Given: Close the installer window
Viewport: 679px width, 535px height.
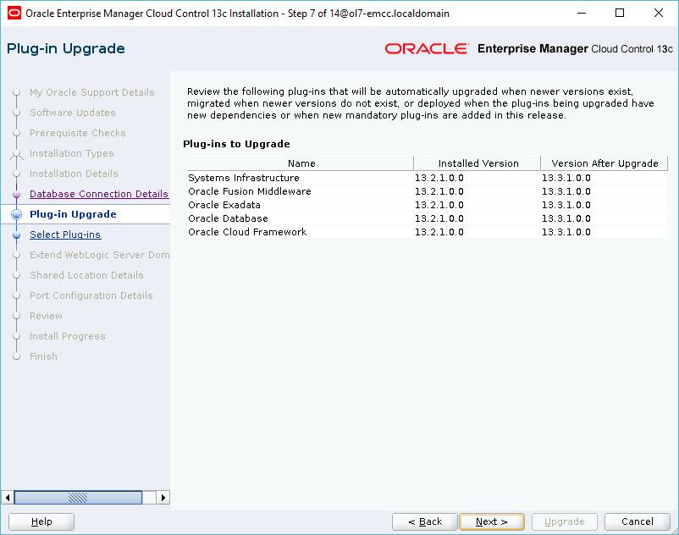Looking at the screenshot, I should [x=658, y=13].
